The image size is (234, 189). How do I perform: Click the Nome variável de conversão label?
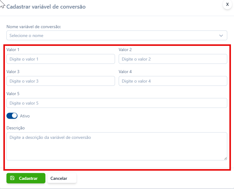[34, 27]
